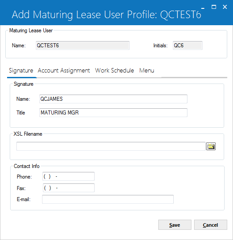This screenshot has width=233, height=240.
Task: Open the XSL Filename browse folder icon
Action: coord(210,146)
